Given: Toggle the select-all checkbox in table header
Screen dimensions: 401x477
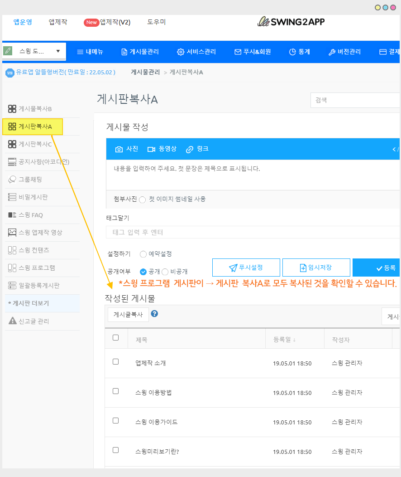Looking at the screenshot, I should (115, 338).
